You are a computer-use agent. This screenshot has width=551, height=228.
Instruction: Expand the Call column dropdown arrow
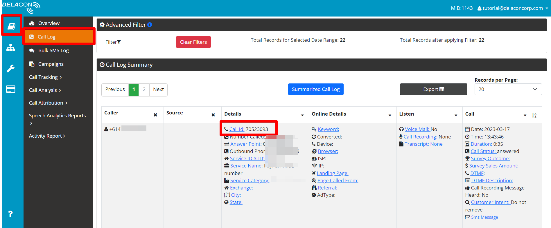pyautogui.click(x=525, y=115)
